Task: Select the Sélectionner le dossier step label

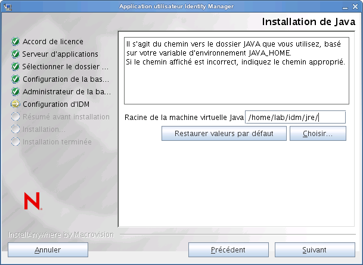Action: click(66, 66)
